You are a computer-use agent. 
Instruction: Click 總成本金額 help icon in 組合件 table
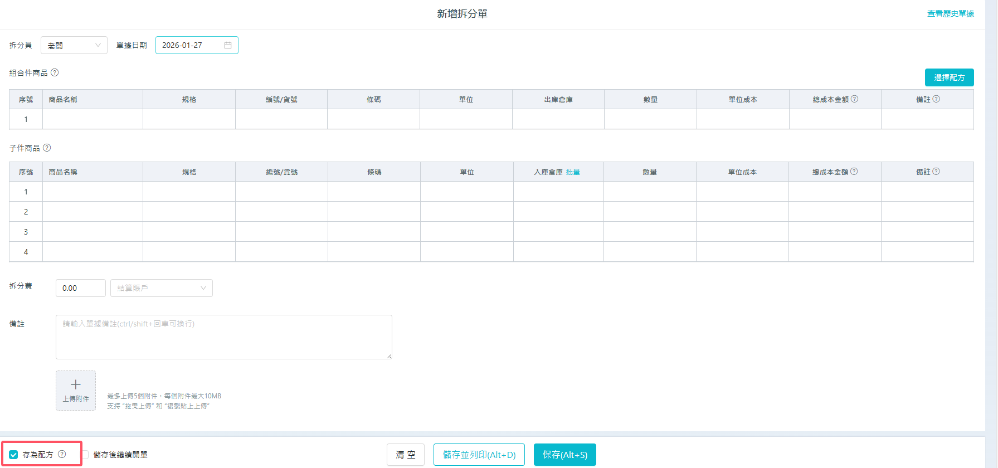[x=854, y=99]
